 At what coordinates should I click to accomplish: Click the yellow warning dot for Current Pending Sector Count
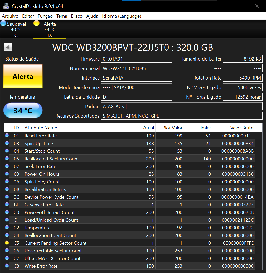coord(7,243)
